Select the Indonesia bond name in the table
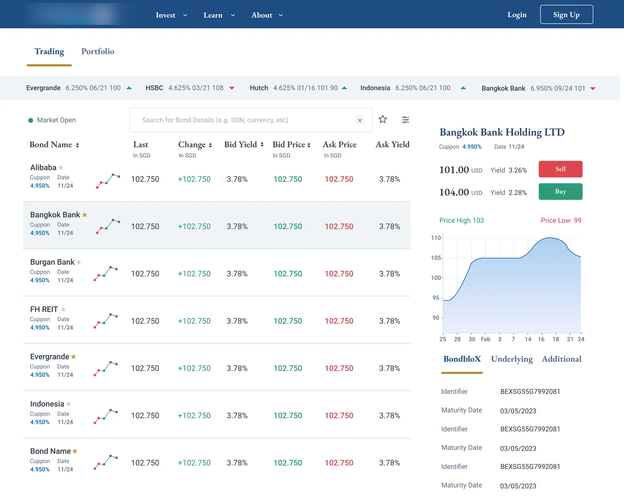 point(47,404)
